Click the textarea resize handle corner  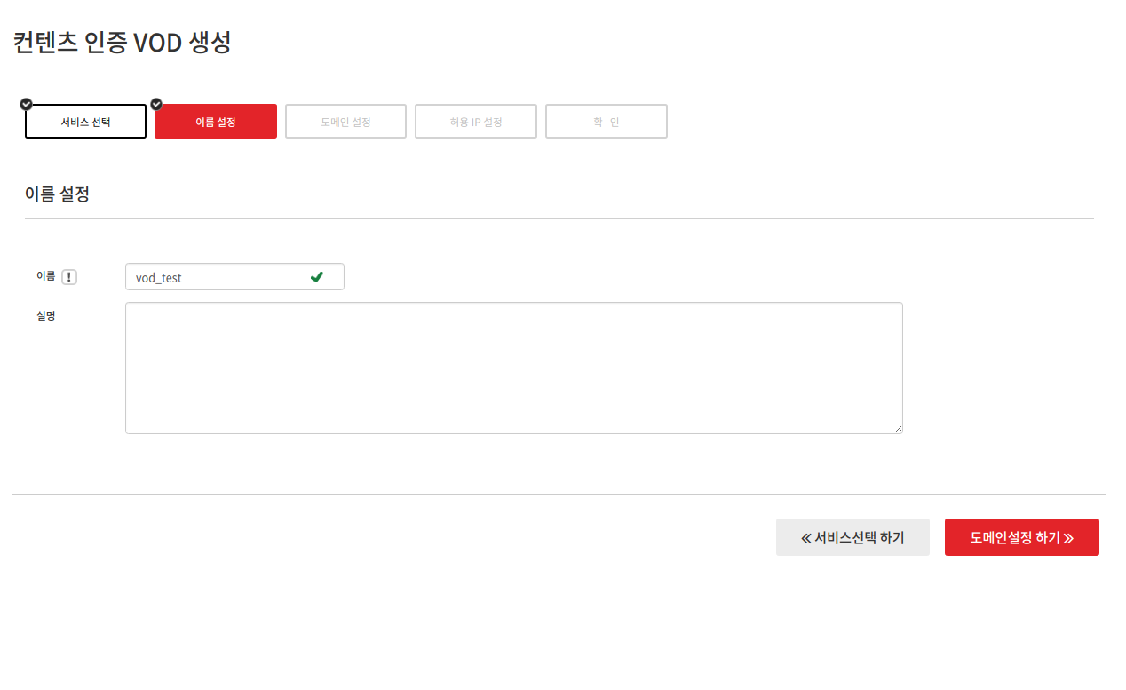pyautogui.click(x=898, y=429)
